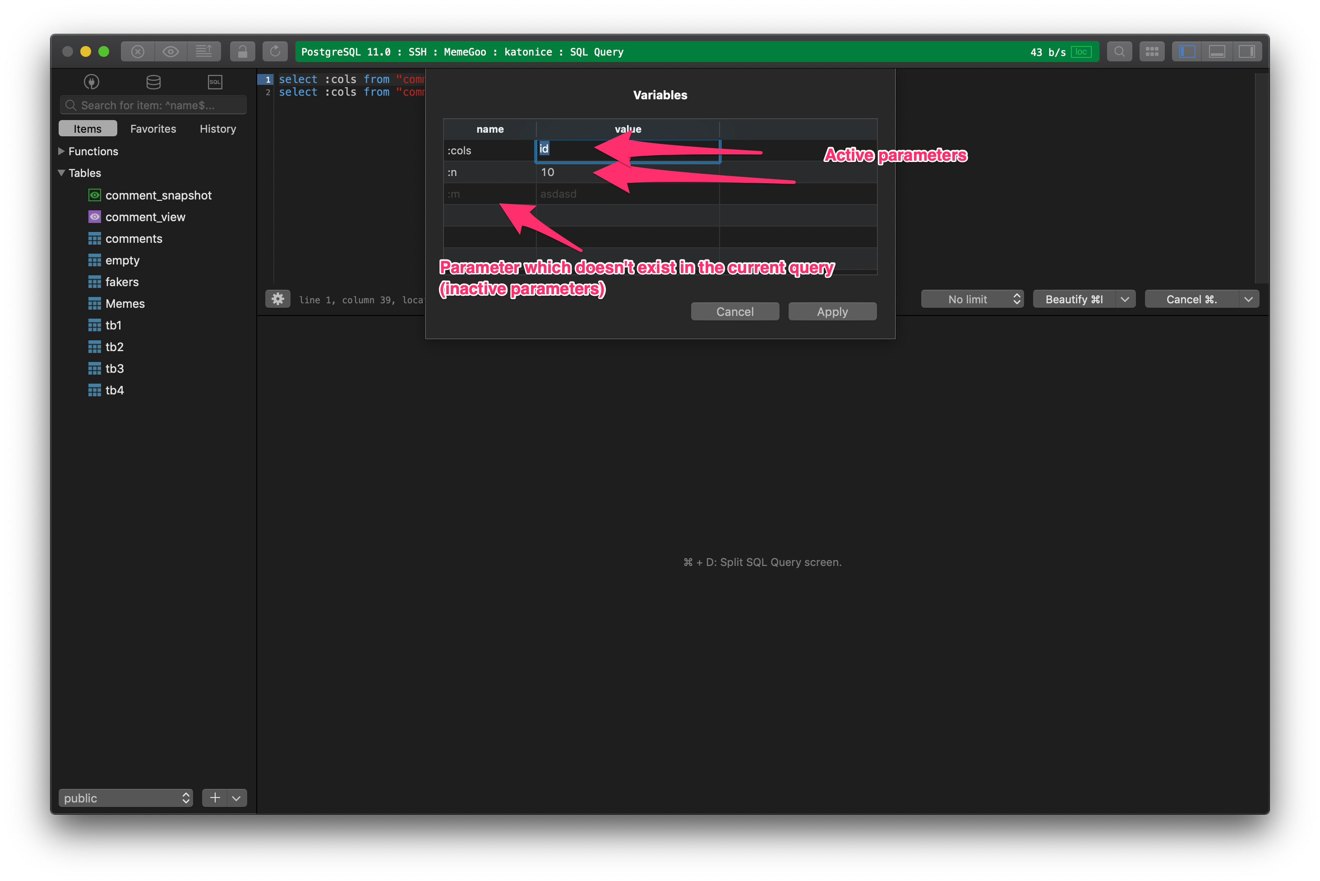1320x881 pixels.
Task: Click the asdasd value field for :m
Action: click(627, 194)
